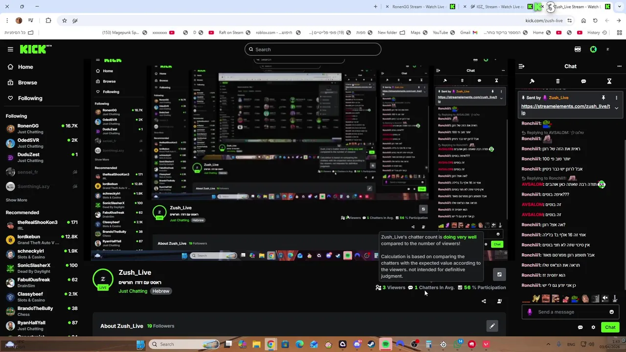Click the hourglass slow-mode icon

pos(609,81)
